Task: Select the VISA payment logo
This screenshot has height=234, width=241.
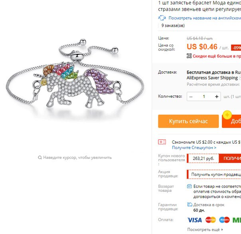Action: [x=194, y=220]
